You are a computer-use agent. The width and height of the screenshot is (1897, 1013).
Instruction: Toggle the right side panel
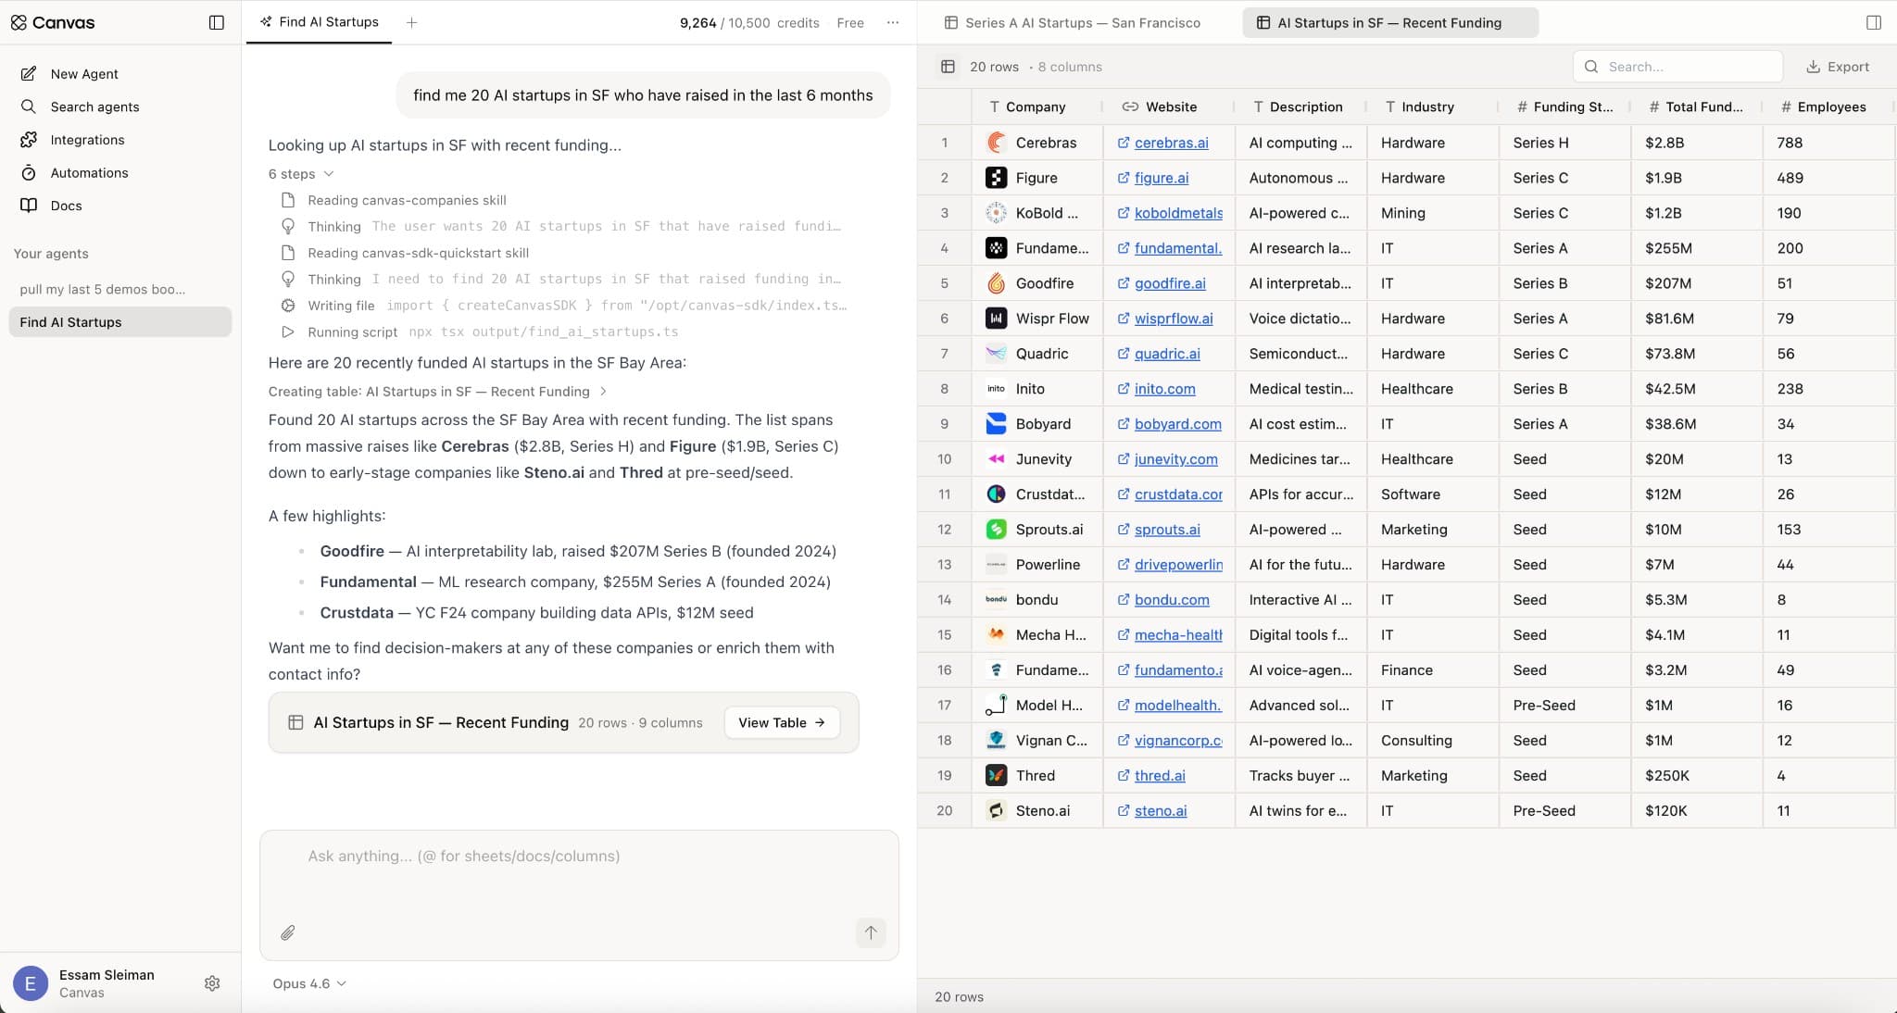click(1873, 22)
